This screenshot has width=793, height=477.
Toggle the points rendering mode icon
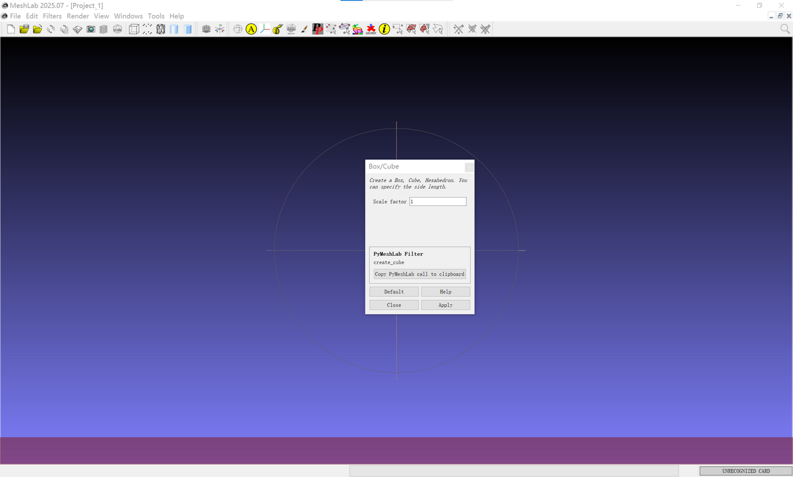point(147,29)
